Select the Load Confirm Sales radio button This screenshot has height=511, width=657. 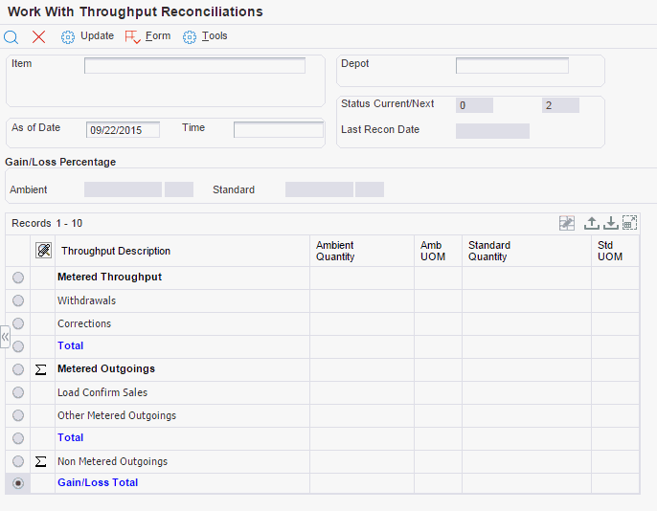pyautogui.click(x=17, y=392)
